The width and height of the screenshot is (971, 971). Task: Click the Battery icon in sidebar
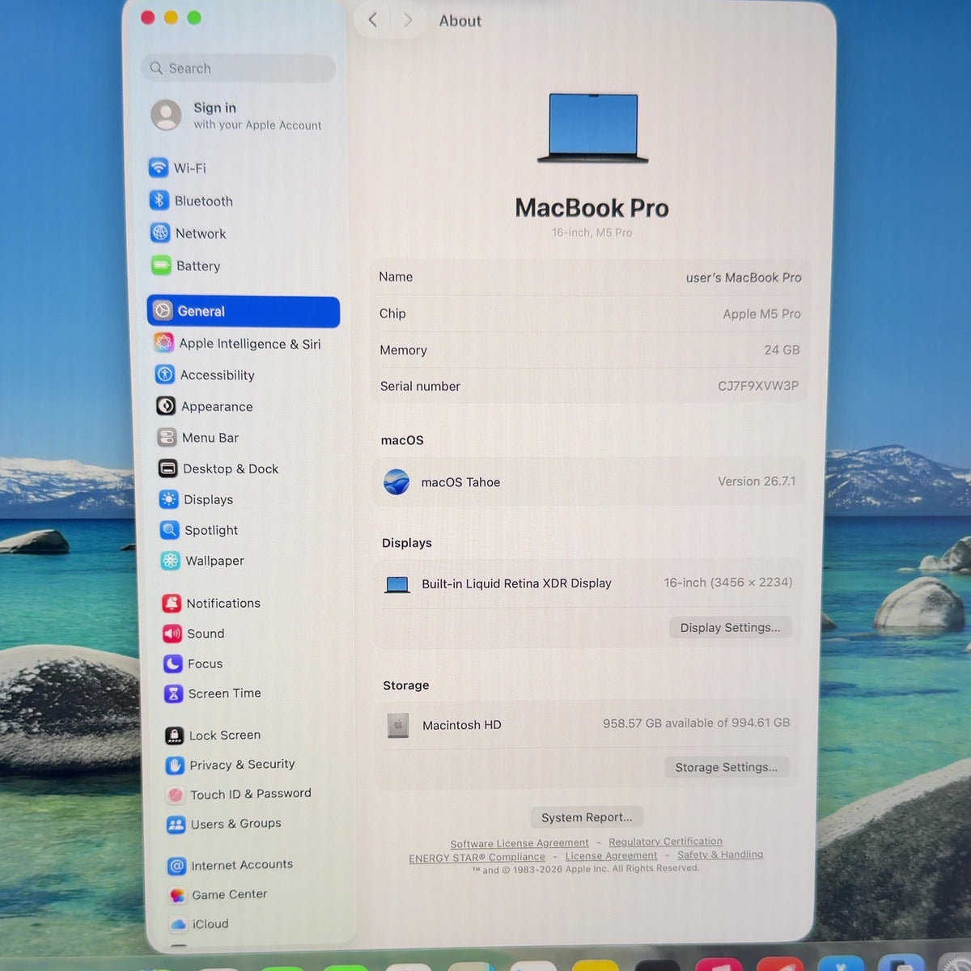coord(161,265)
